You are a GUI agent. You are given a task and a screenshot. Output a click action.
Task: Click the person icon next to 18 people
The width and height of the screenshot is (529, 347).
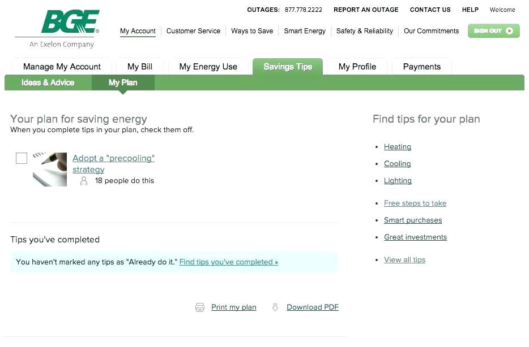(x=84, y=181)
